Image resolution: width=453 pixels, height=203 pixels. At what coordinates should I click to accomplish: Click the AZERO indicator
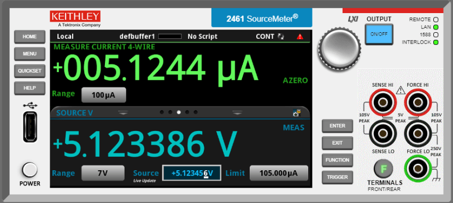pos(295,81)
